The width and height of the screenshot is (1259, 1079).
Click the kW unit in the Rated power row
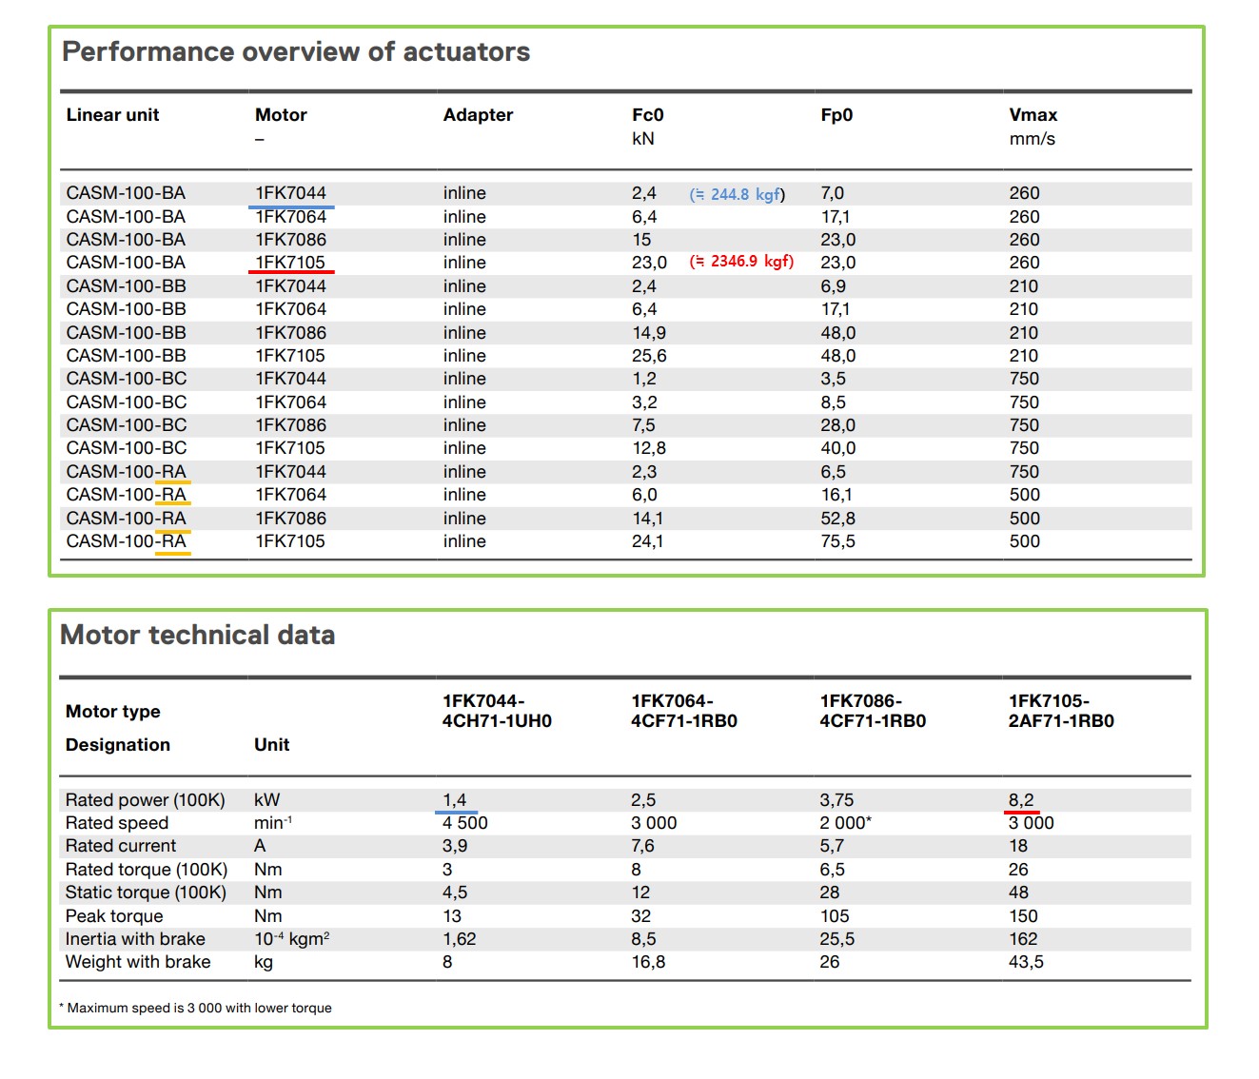click(x=267, y=800)
